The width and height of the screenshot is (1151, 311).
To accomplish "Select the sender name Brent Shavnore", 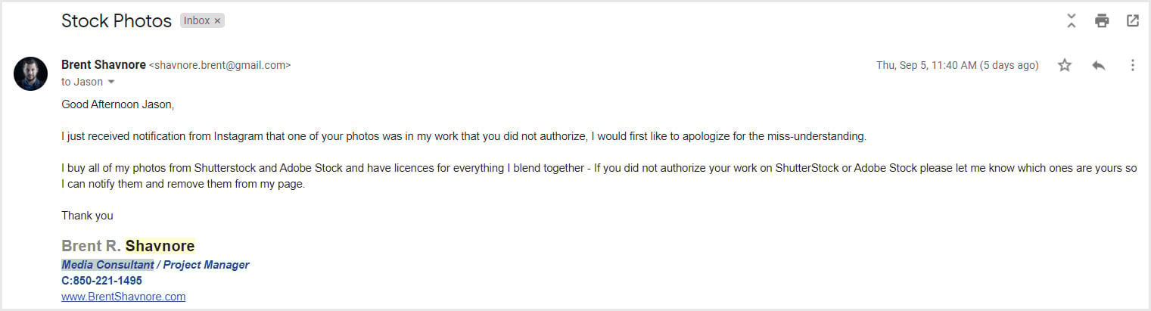I will pyautogui.click(x=104, y=65).
